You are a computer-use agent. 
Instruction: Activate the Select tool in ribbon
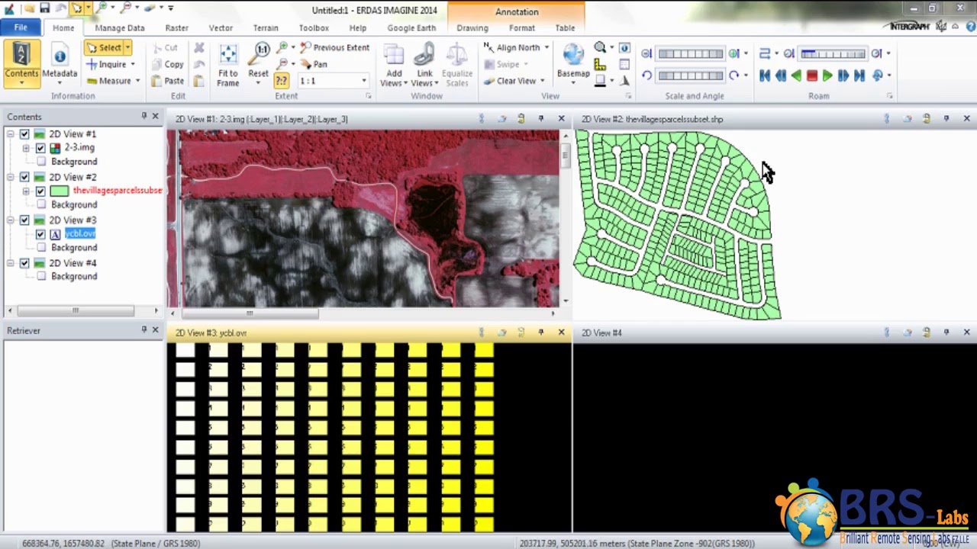[x=105, y=47]
